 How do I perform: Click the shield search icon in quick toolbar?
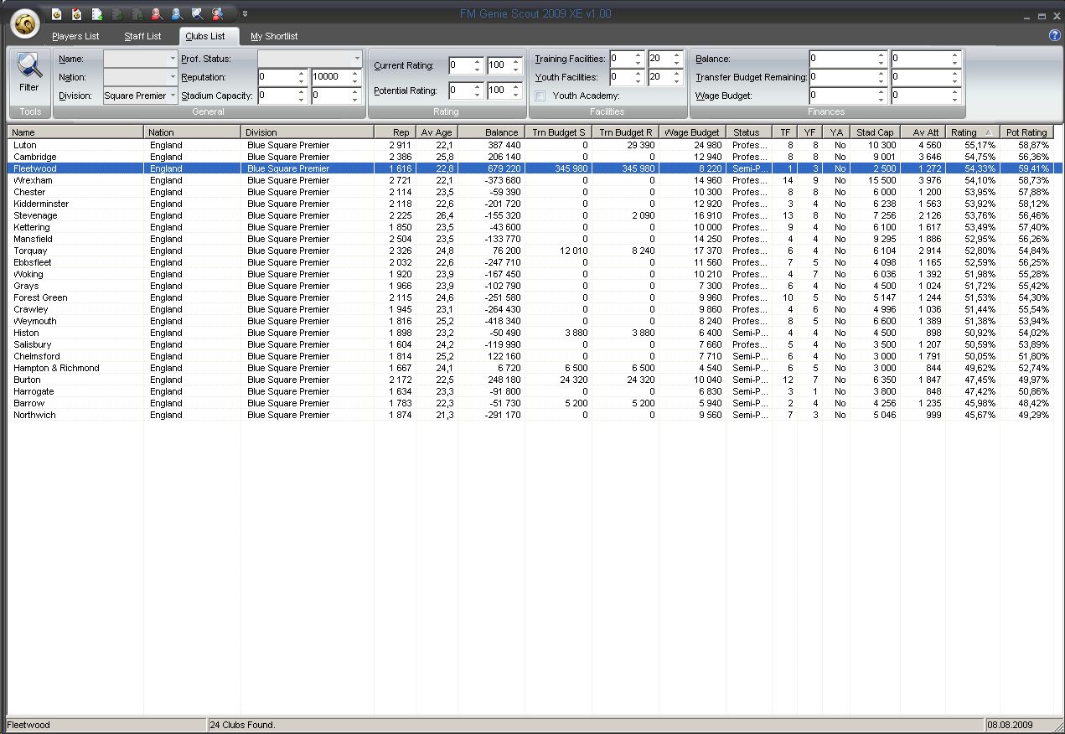[x=197, y=13]
